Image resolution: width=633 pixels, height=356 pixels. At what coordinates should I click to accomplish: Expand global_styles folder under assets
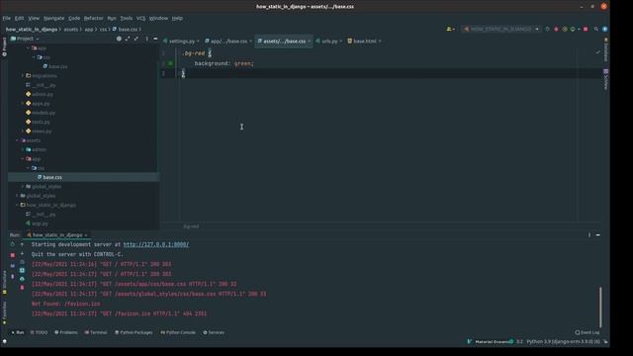point(23,187)
